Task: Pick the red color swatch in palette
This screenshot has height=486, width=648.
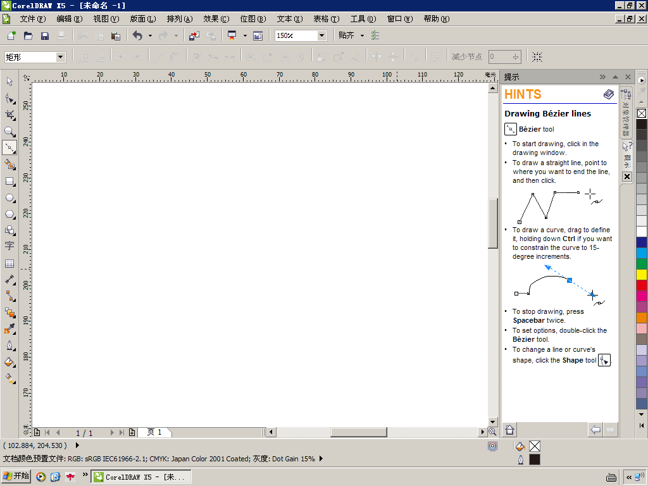Action: (642, 285)
